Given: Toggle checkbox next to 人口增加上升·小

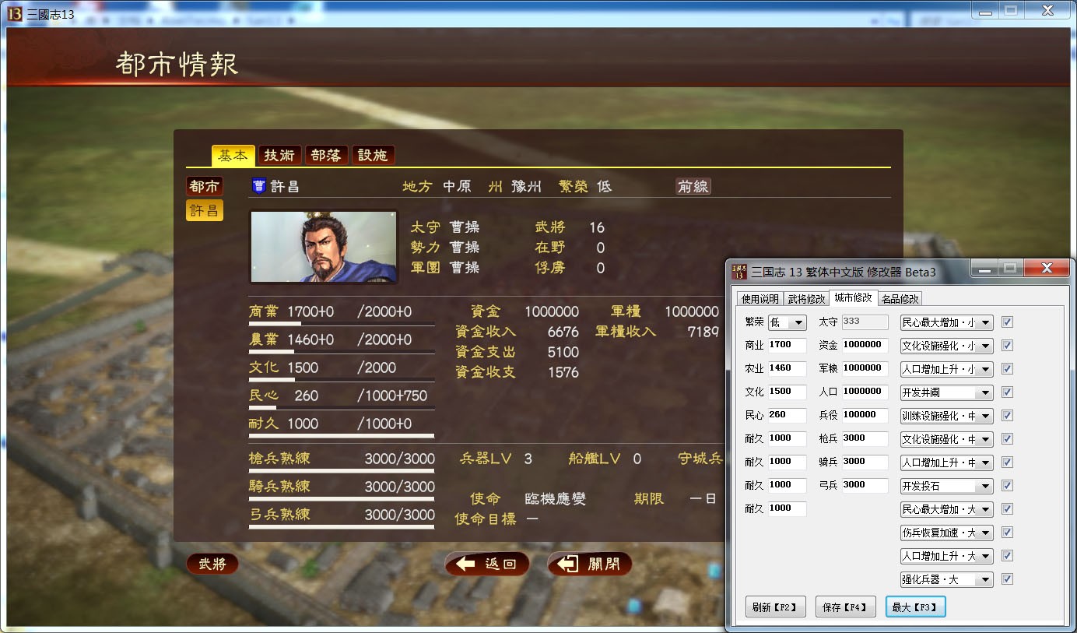Looking at the screenshot, I should point(1007,369).
